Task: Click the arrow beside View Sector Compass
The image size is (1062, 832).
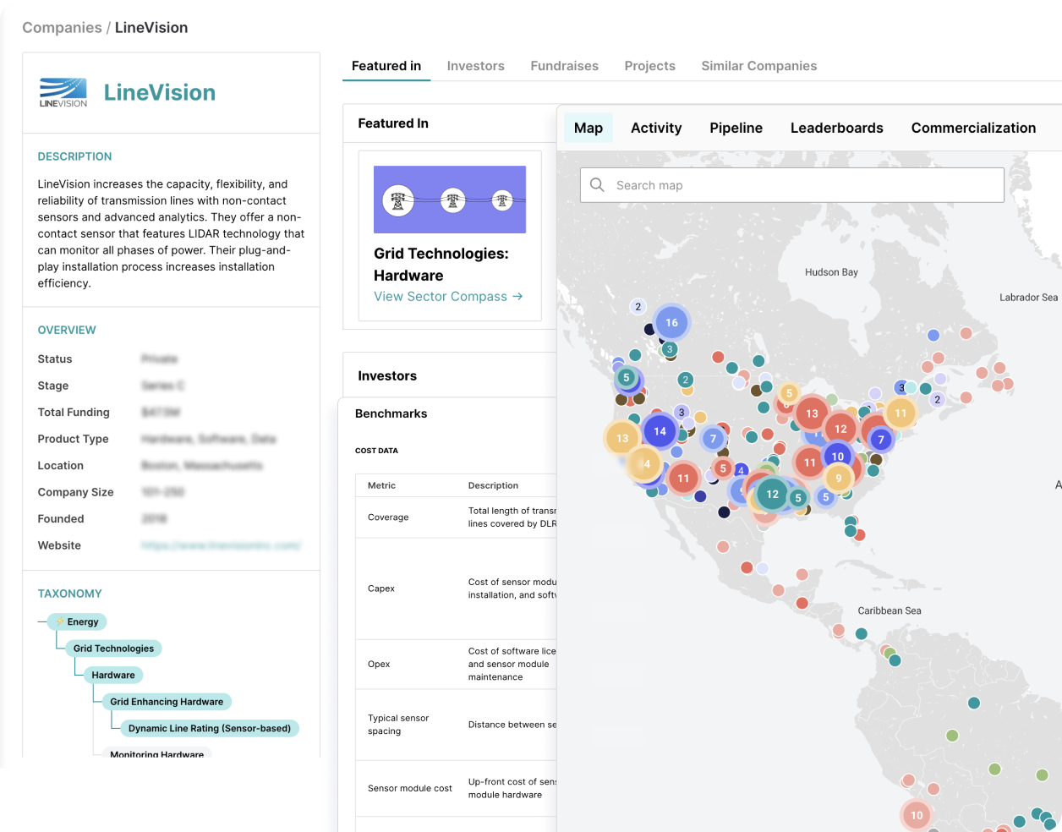Action: 517,297
